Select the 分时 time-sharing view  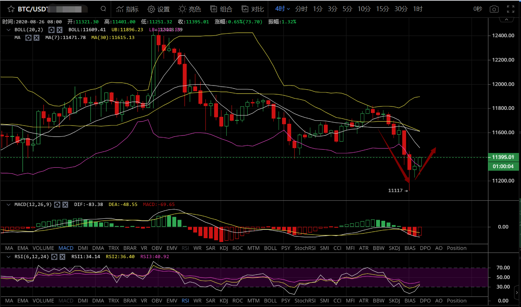[x=301, y=9]
